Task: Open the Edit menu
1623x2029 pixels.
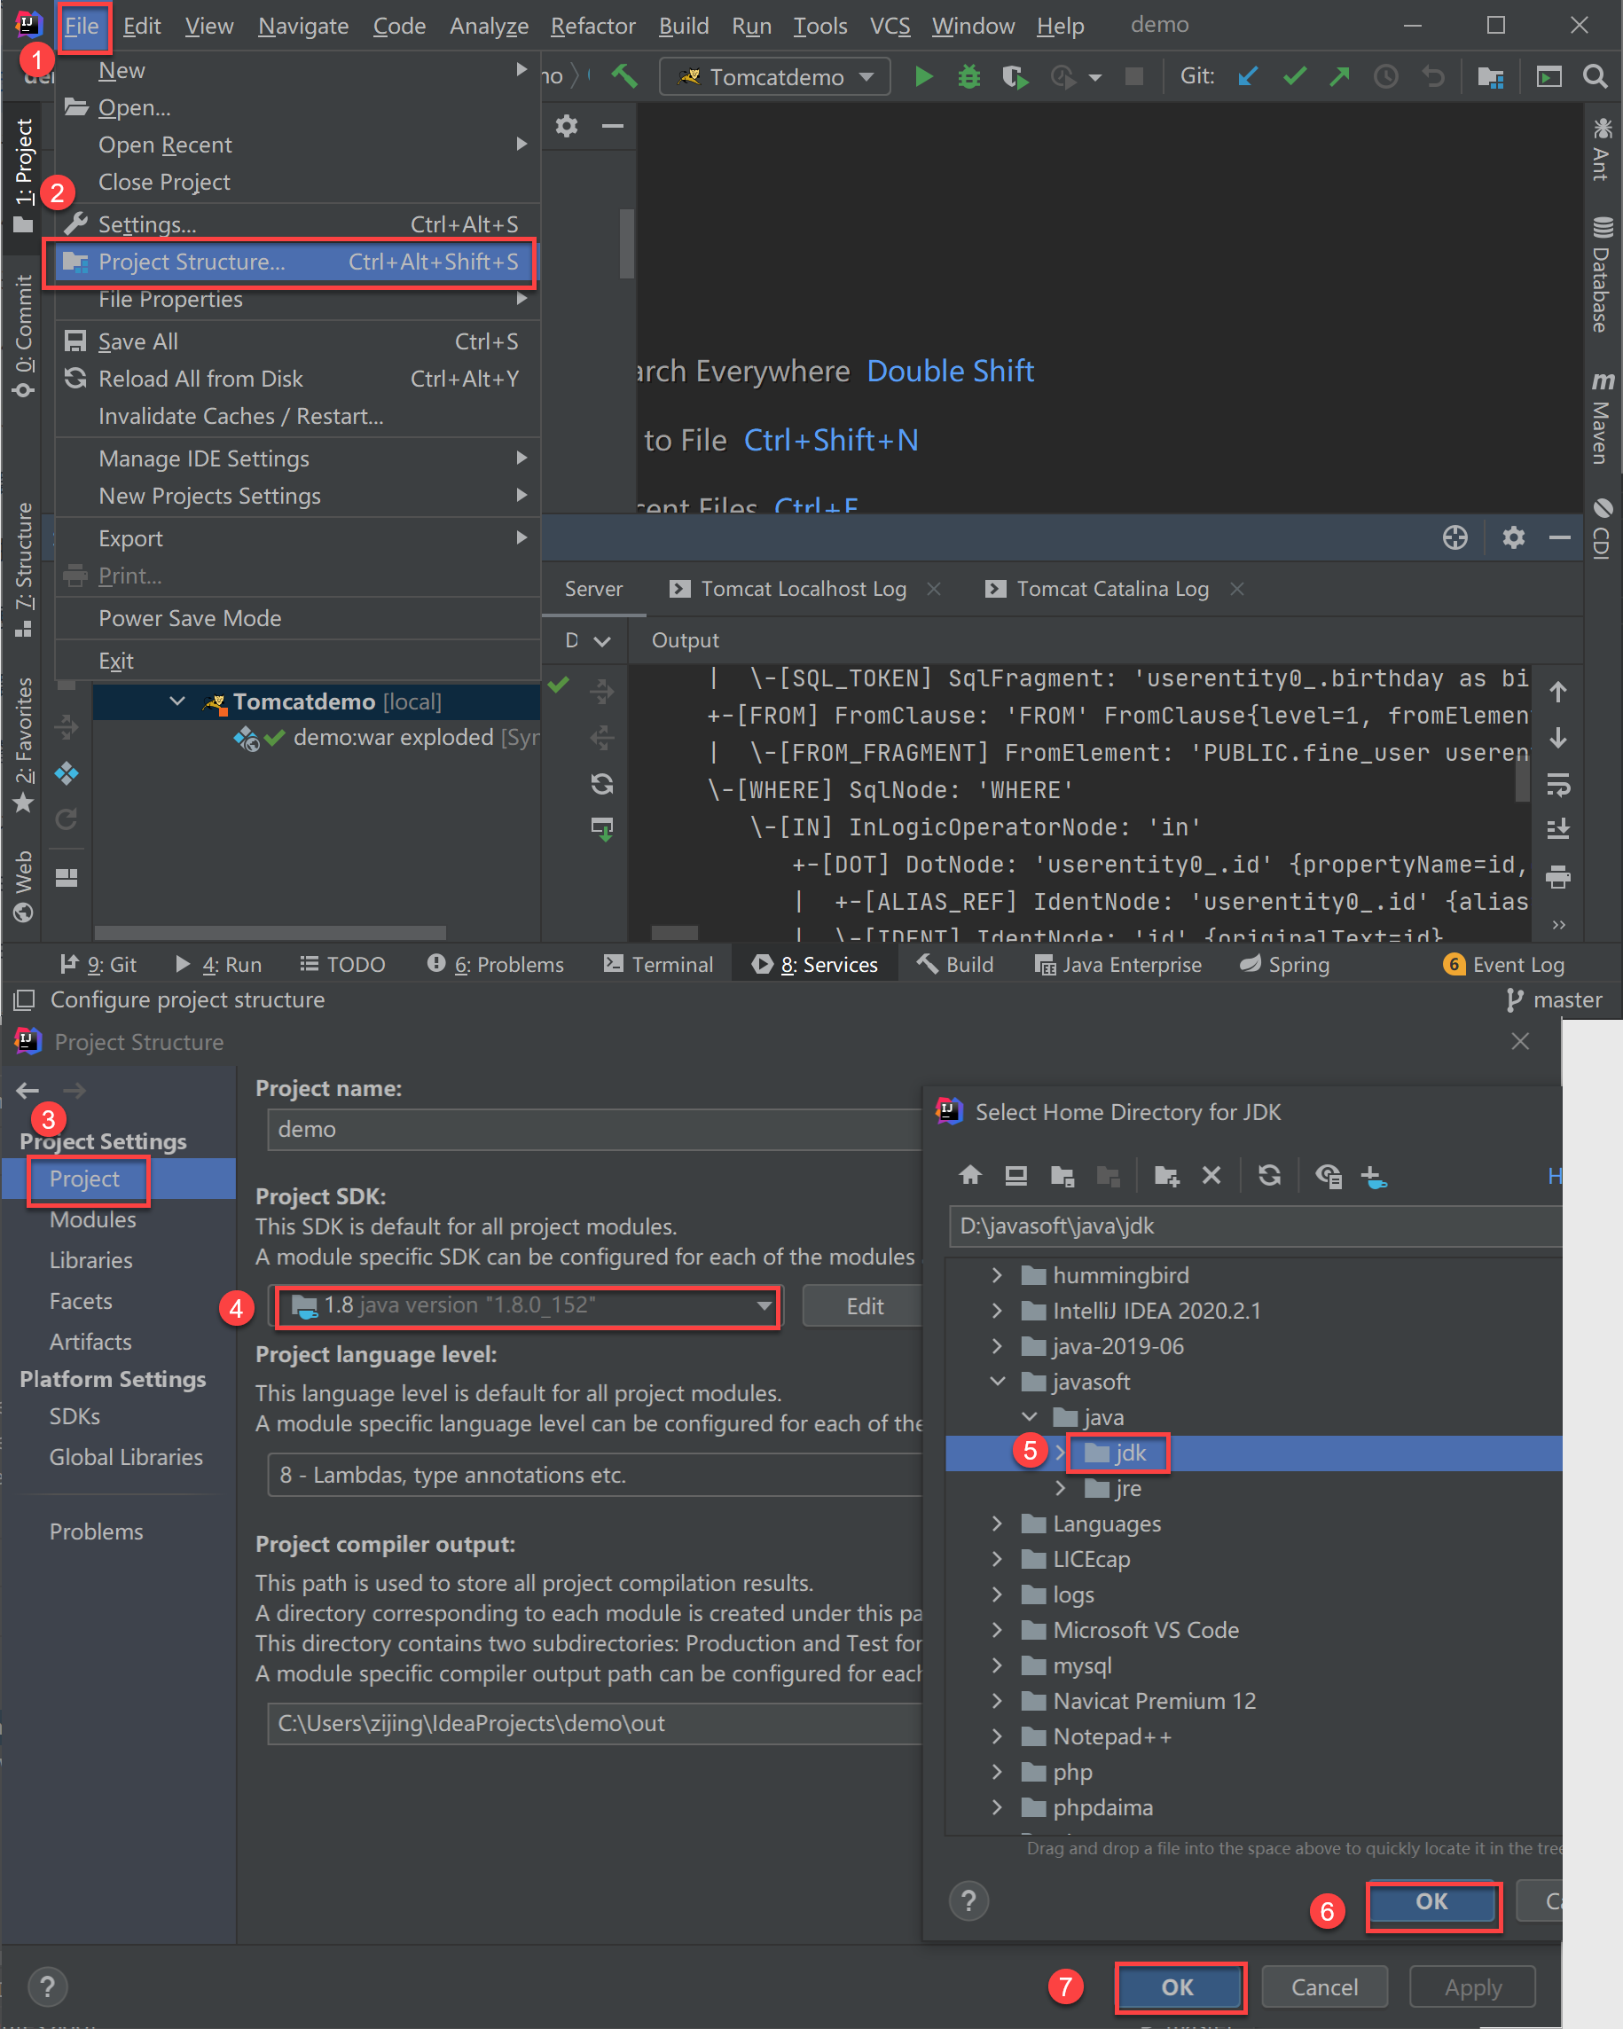Action: pos(142,26)
